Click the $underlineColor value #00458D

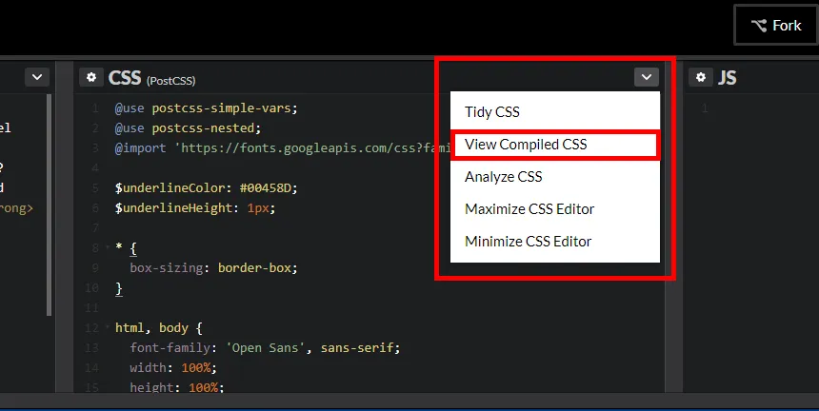[266, 187]
